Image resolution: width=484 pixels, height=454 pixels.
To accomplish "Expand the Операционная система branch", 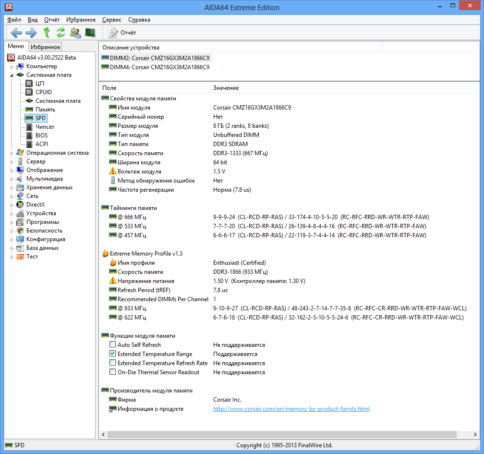I will [x=12, y=153].
